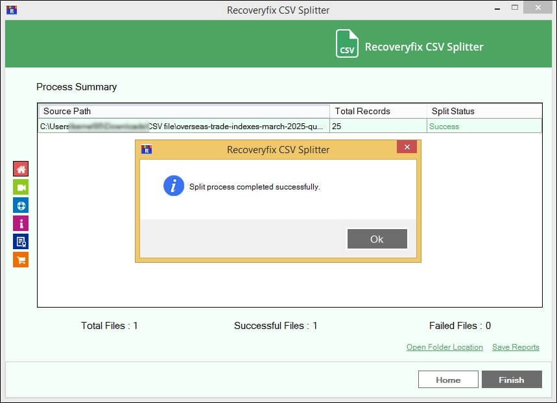Viewport: 557px width, 403px height.
Task: Click the Split Status column header
Action: 484,111
